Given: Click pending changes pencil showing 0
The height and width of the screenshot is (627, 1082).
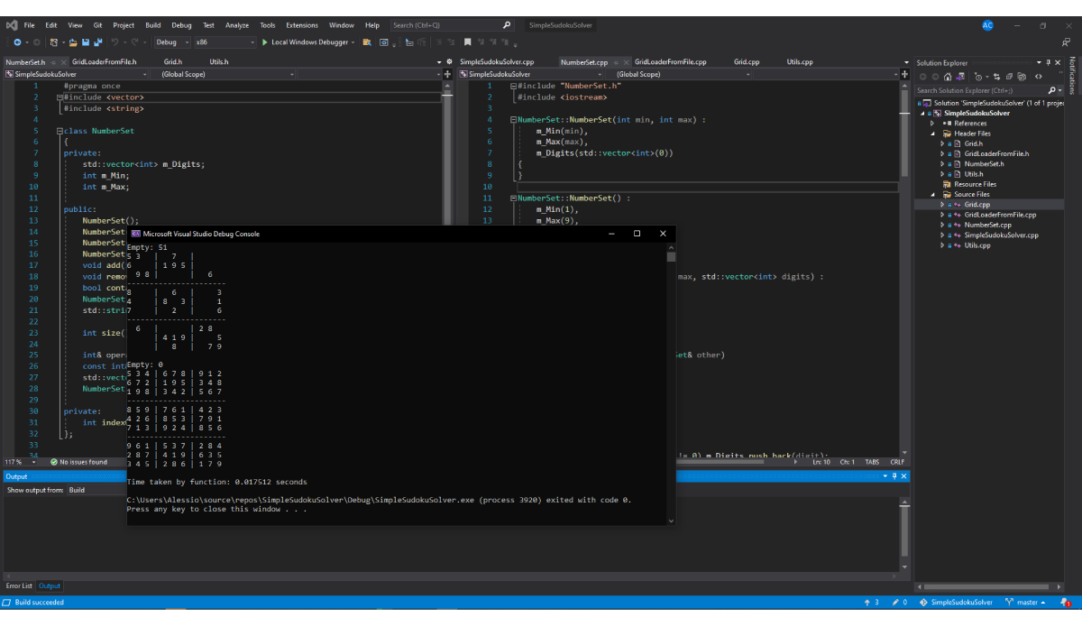Looking at the screenshot, I should pyautogui.click(x=899, y=603).
